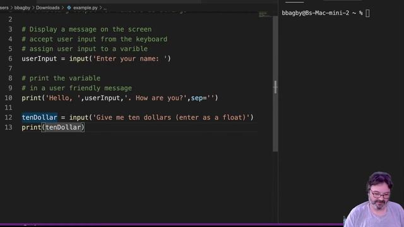Open the Downloads breadcrumb folder
This screenshot has width=404, height=227.
point(48,8)
